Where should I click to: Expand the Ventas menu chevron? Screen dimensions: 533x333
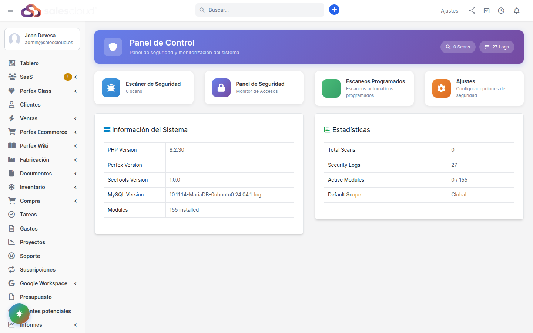(x=76, y=118)
